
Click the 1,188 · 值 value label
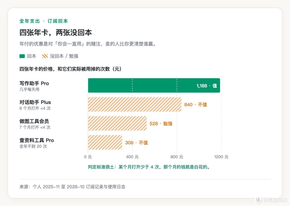206,86
